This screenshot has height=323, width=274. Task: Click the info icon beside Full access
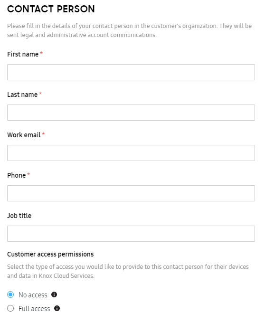tap(57, 308)
